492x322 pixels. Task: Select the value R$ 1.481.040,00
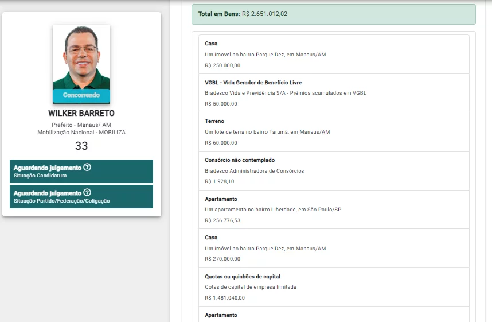click(225, 298)
